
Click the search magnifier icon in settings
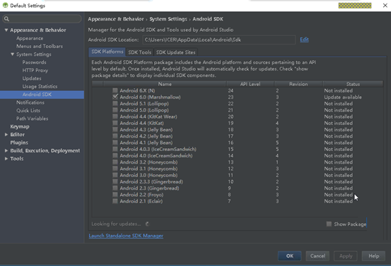(6, 19)
